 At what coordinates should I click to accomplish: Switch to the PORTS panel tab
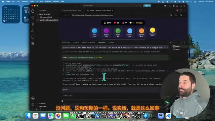click(x=112, y=43)
